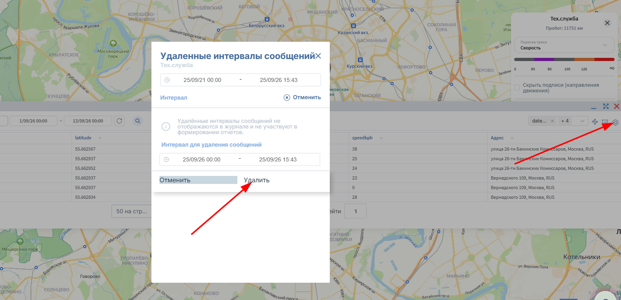Click the track nodes icon in messages toolbar
Image resolution: width=621 pixels, height=300 pixels.
pos(595,122)
